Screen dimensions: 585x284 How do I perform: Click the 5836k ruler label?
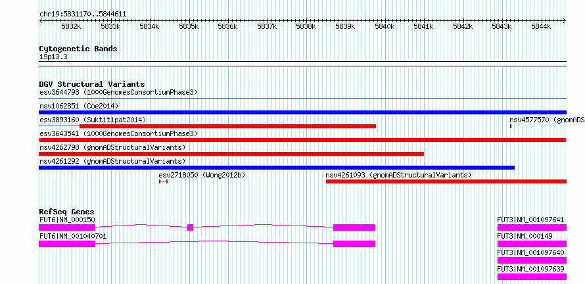pyautogui.click(x=227, y=27)
